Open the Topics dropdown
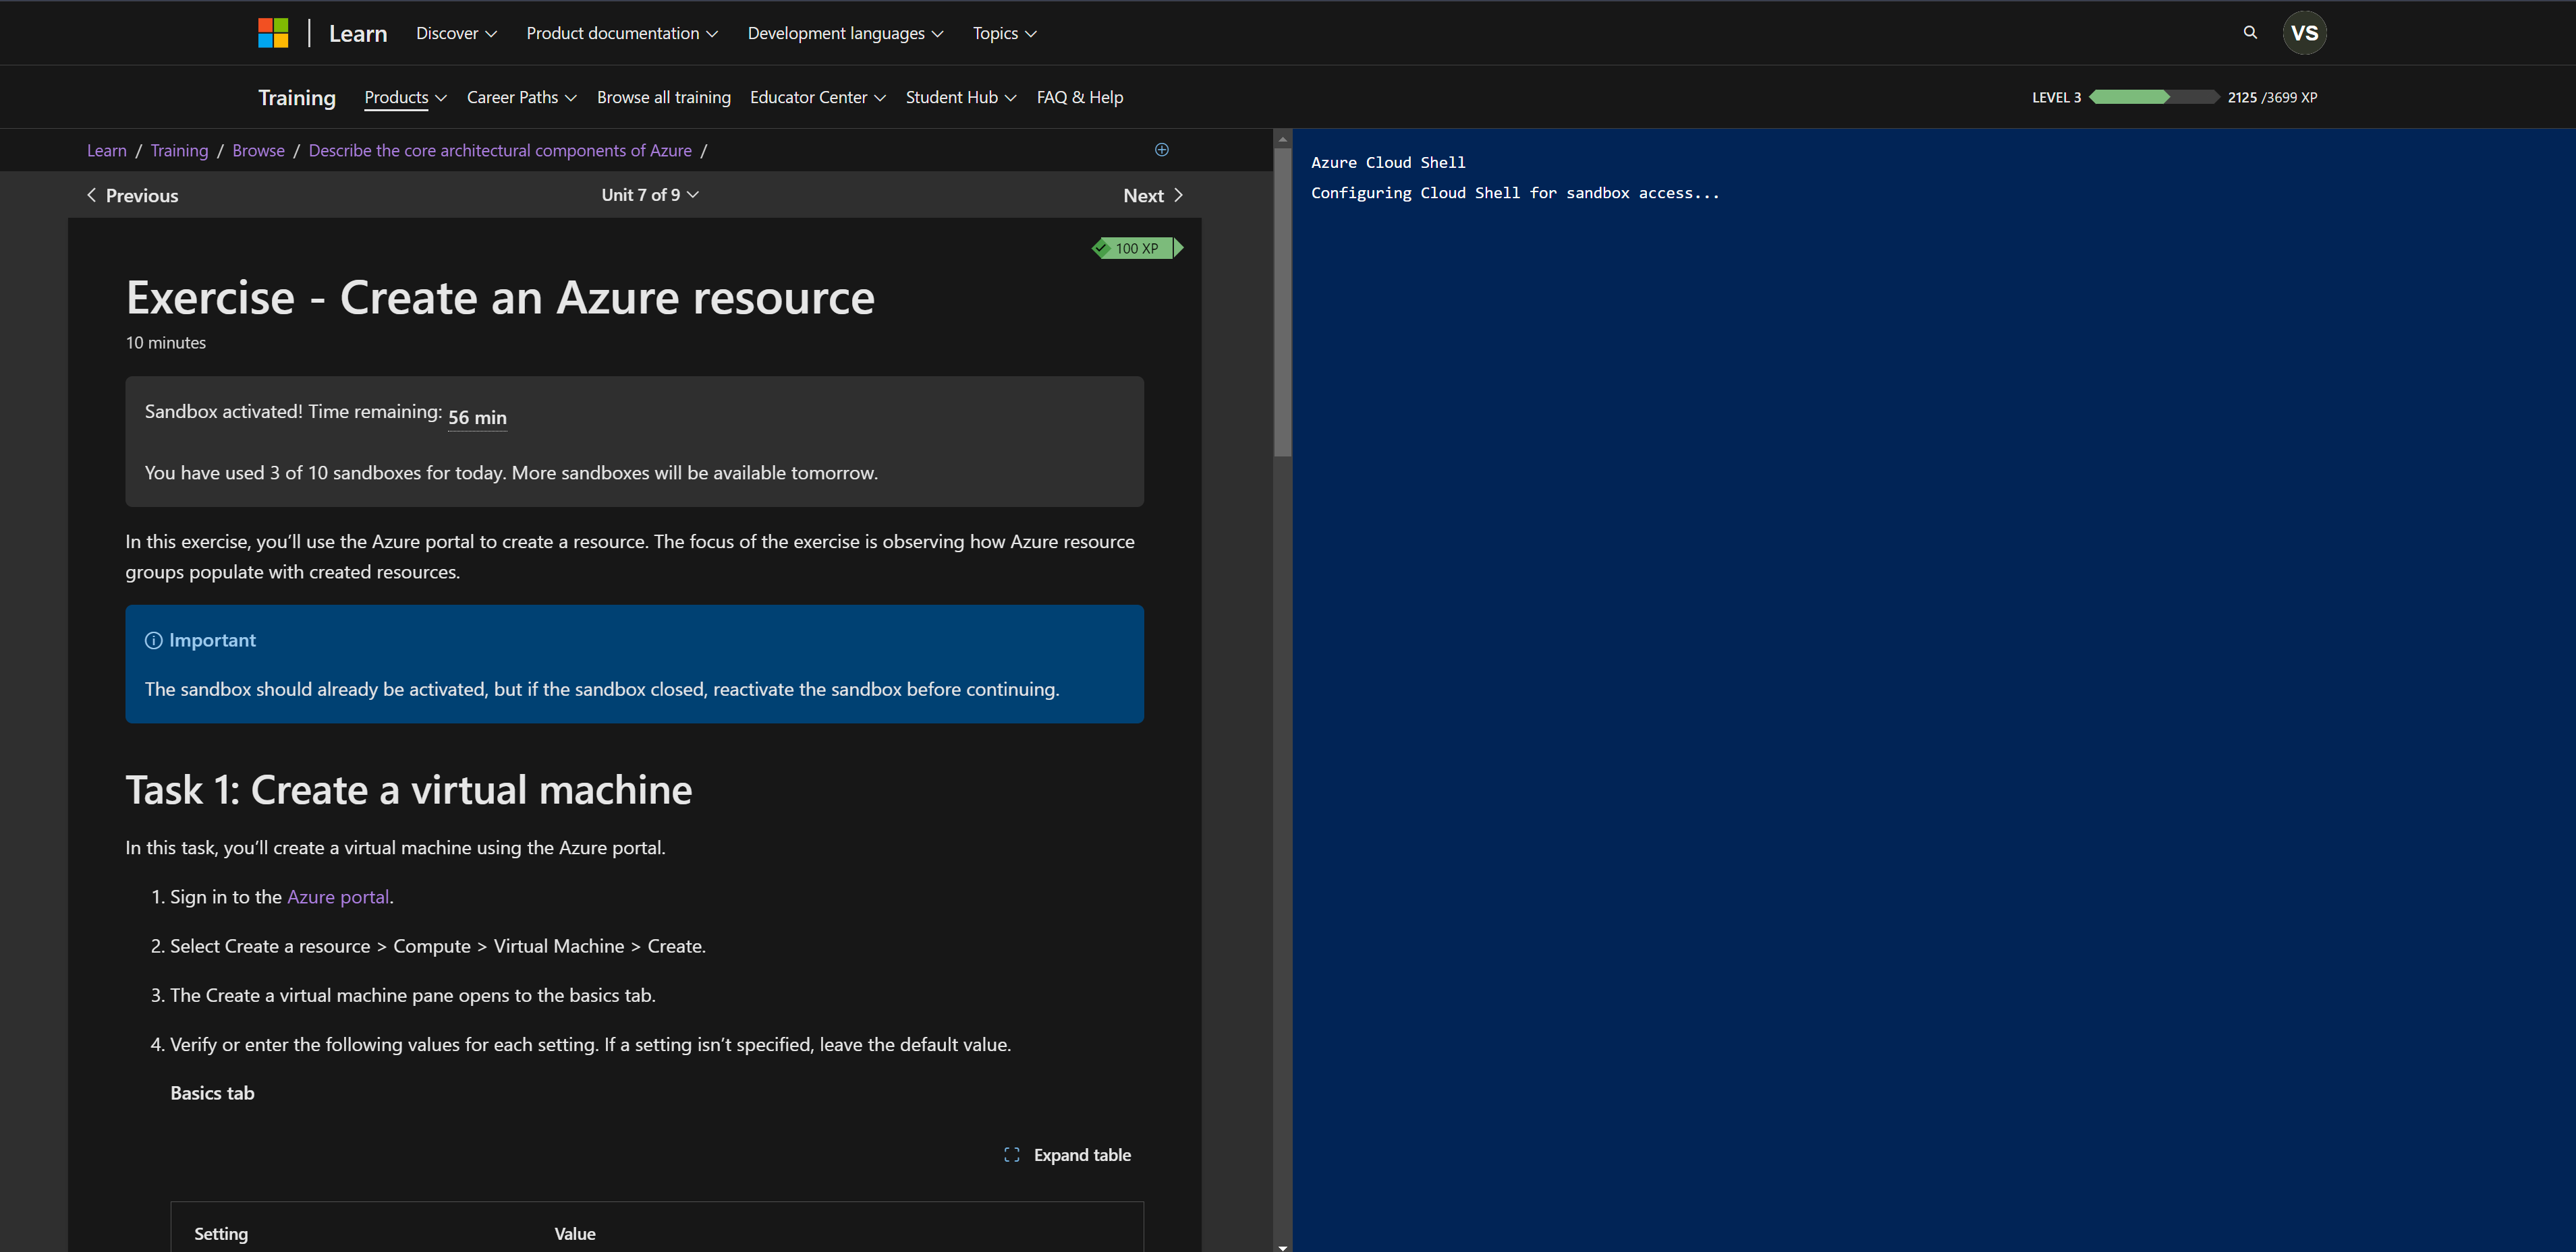 (x=1004, y=33)
